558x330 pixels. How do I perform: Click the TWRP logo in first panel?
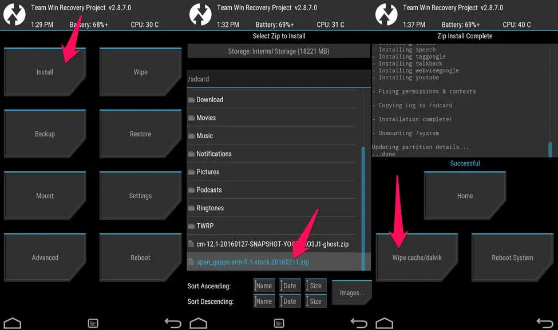14,14
